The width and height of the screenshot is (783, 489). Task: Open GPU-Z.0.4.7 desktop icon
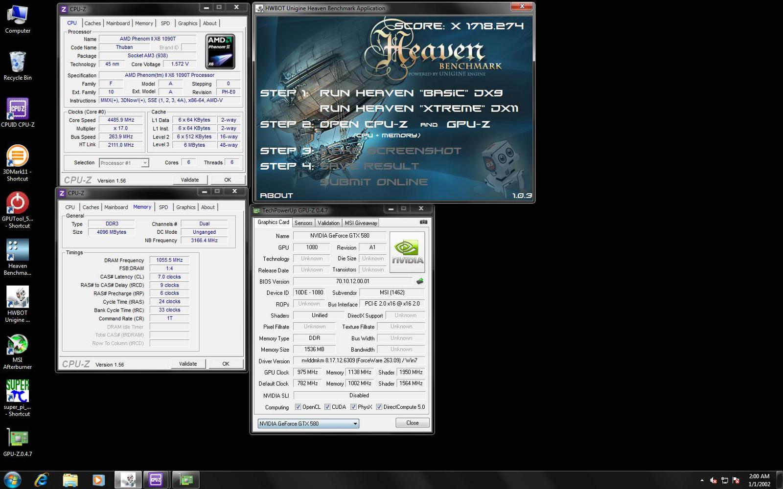point(18,443)
